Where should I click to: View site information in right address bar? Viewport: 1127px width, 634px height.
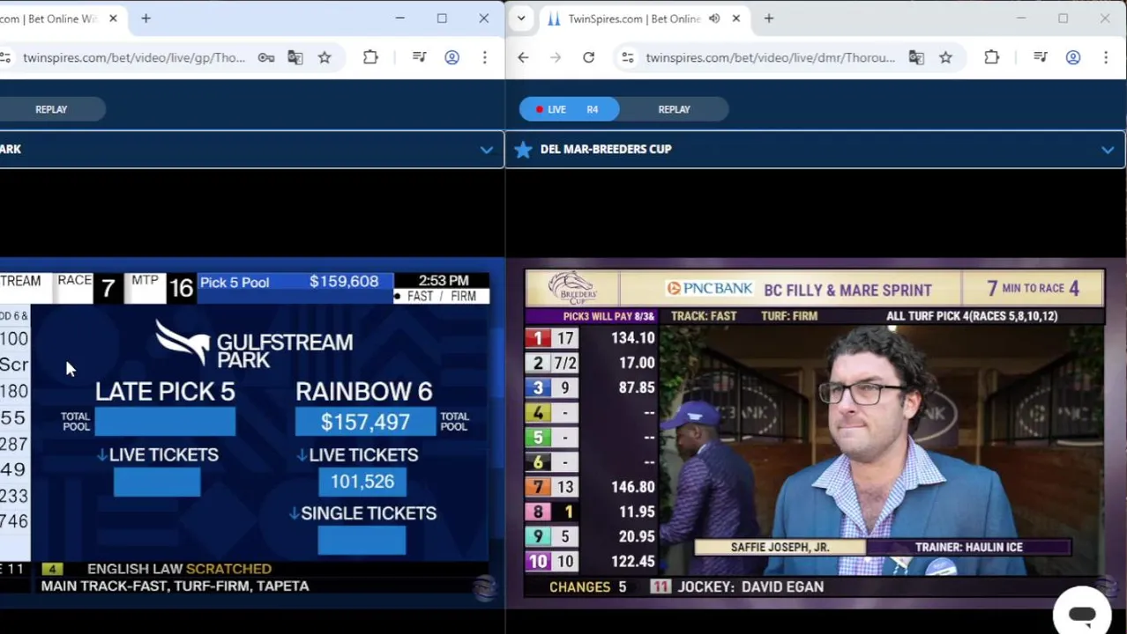point(627,57)
